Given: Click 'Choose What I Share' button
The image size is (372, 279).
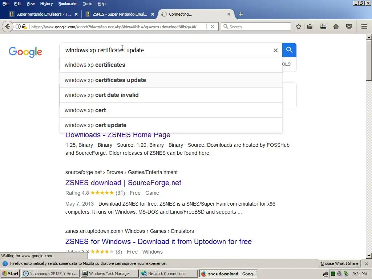Looking at the screenshot, I should point(340,263).
